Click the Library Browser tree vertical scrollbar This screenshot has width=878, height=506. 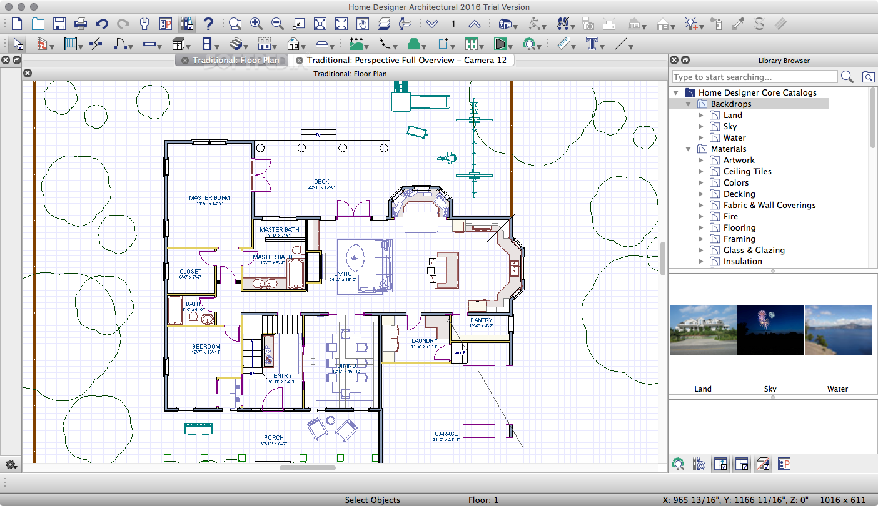(x=874, y=119)
